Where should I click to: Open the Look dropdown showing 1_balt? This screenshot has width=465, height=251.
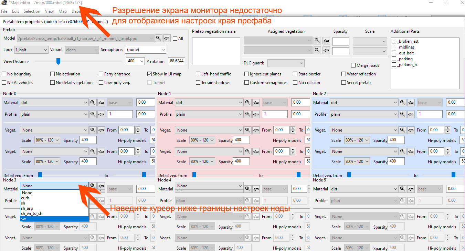31,50
